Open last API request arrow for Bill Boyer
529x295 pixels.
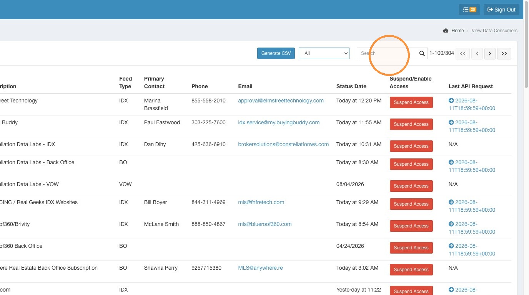[451, 202]
